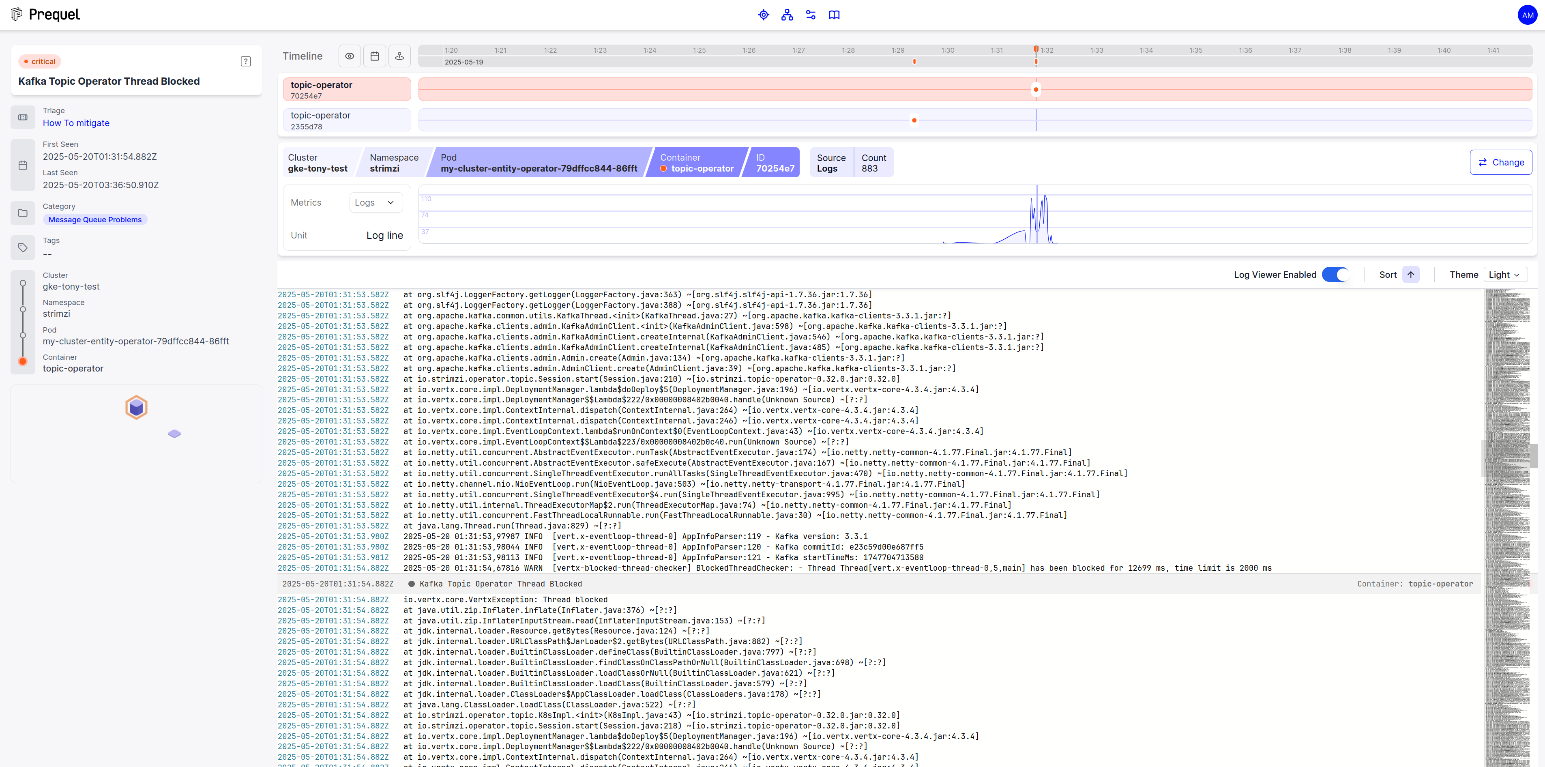
Task: Click the Sort ascending arrow button
Action: click(x=1411, y=275)
